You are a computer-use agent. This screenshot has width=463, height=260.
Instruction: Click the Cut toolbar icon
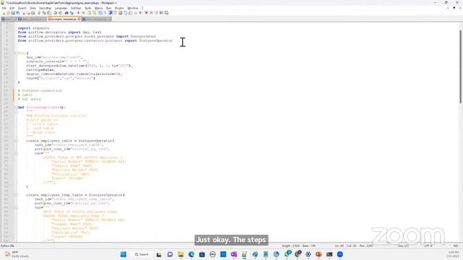[x=39, y=13]
